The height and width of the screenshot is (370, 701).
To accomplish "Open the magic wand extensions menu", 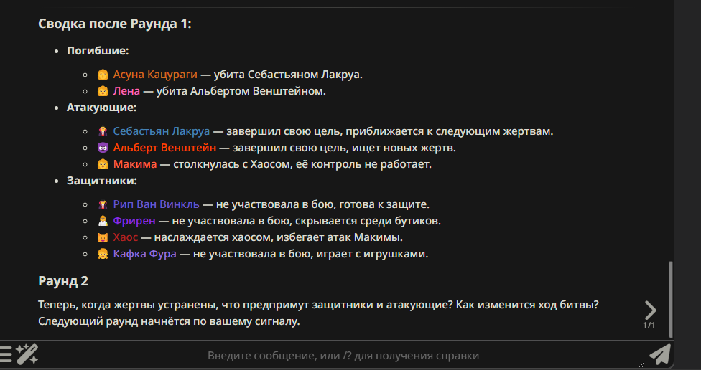I will tap(27, 354).
